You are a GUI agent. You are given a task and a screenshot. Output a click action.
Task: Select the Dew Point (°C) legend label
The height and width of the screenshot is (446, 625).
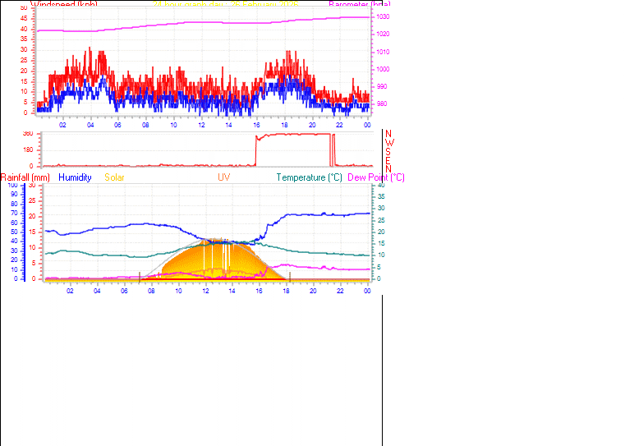(x=376, y=177)
